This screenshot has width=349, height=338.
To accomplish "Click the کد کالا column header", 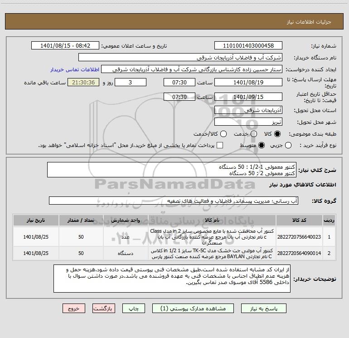I will 299,220.
